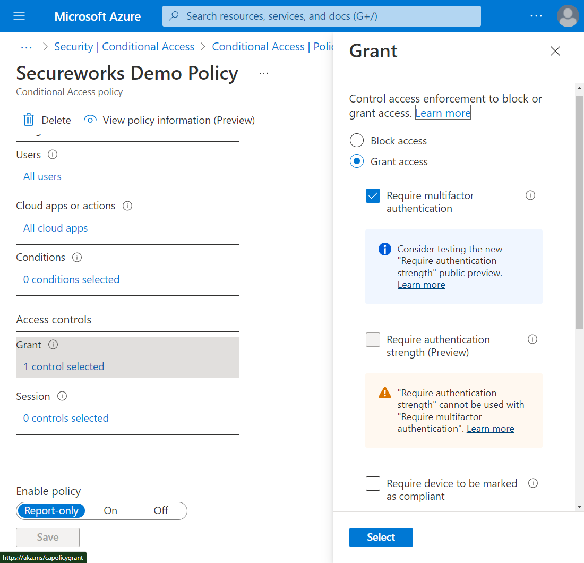Select the Grant access radio button

coord(356,161)
